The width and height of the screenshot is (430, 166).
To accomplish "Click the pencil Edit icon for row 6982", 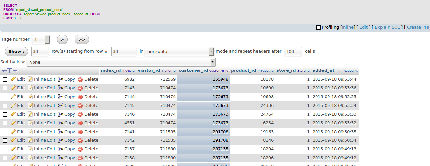I will (x=13, y=79).
